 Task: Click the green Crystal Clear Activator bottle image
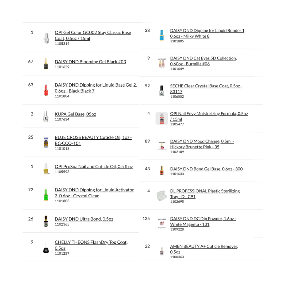pos(46,195)
